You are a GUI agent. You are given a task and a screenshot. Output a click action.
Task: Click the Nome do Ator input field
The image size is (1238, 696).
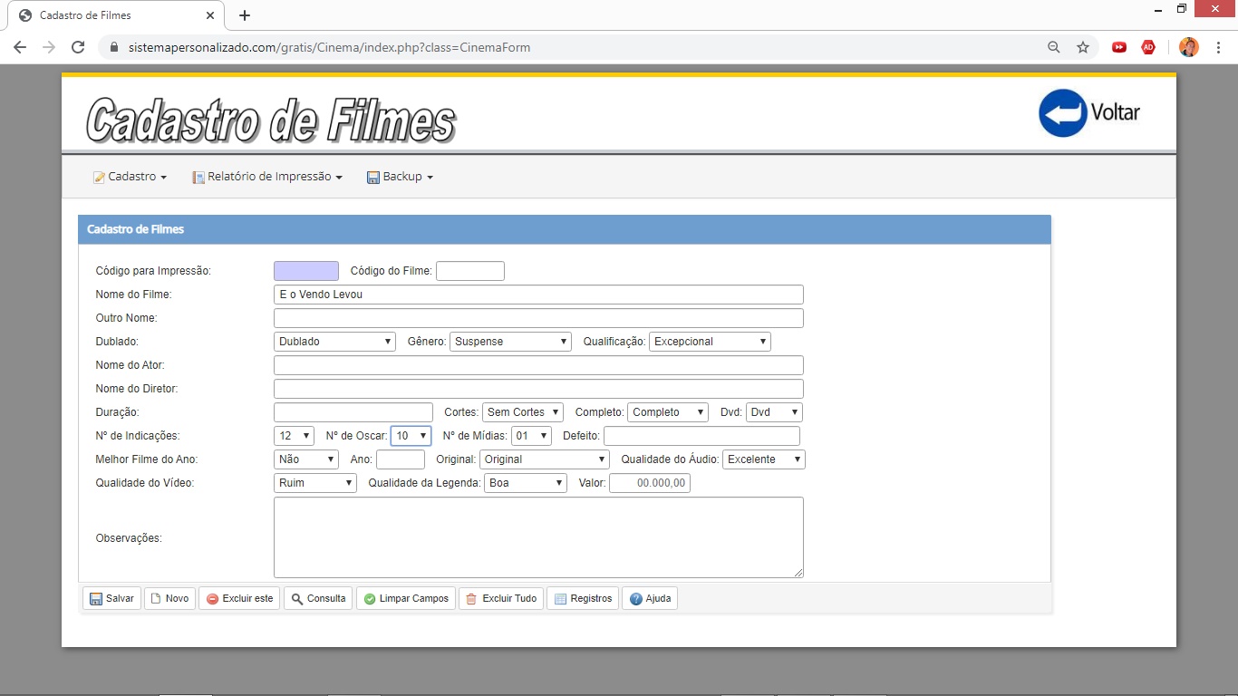538,365
